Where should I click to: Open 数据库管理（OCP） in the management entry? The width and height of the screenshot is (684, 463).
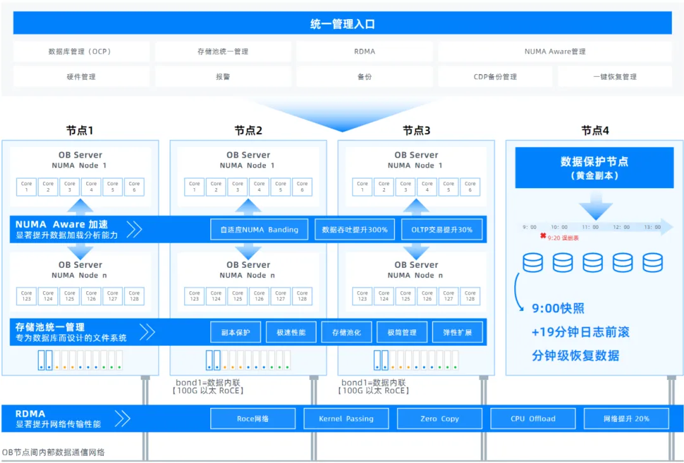click(80, 51)
